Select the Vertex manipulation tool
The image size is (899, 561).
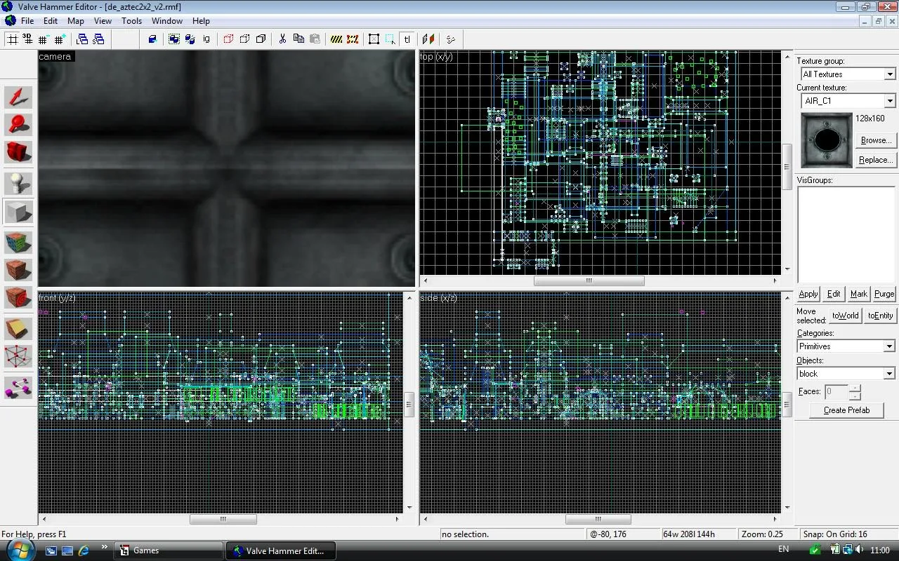pos(18,356)
